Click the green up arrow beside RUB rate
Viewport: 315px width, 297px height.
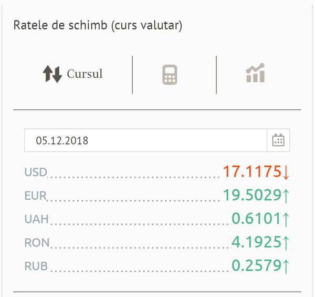(286, 266)
